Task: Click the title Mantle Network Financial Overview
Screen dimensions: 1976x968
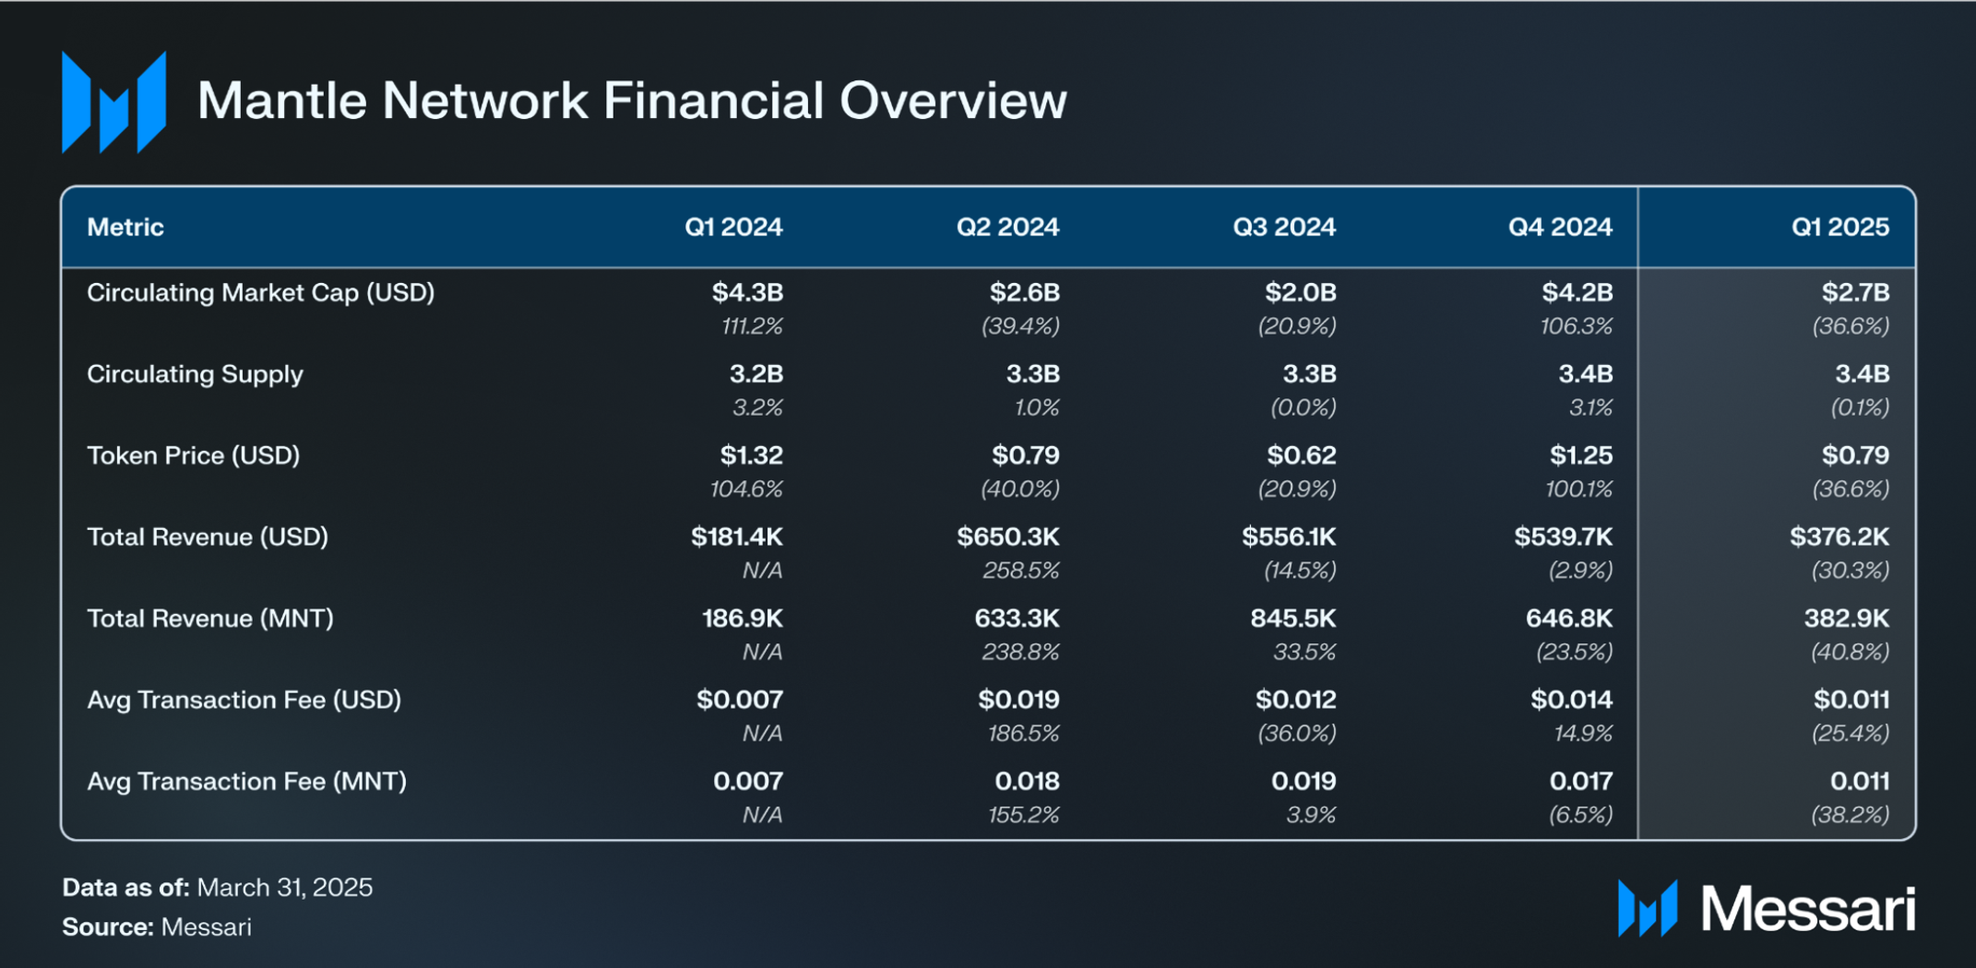Action: tap(632, 100)
